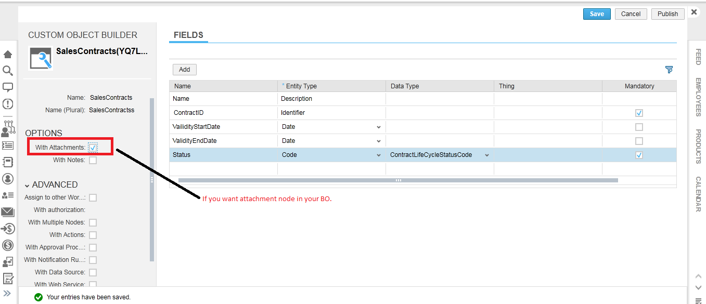Uncheck the With Attachments checkbox

click(x=93, y=148)
